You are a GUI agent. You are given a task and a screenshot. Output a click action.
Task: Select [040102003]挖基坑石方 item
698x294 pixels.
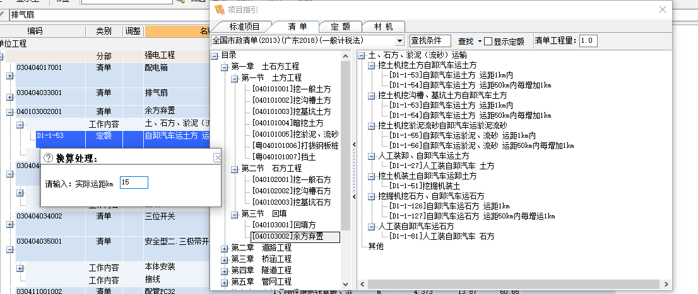pyautogui.click(x=291, y=203)
